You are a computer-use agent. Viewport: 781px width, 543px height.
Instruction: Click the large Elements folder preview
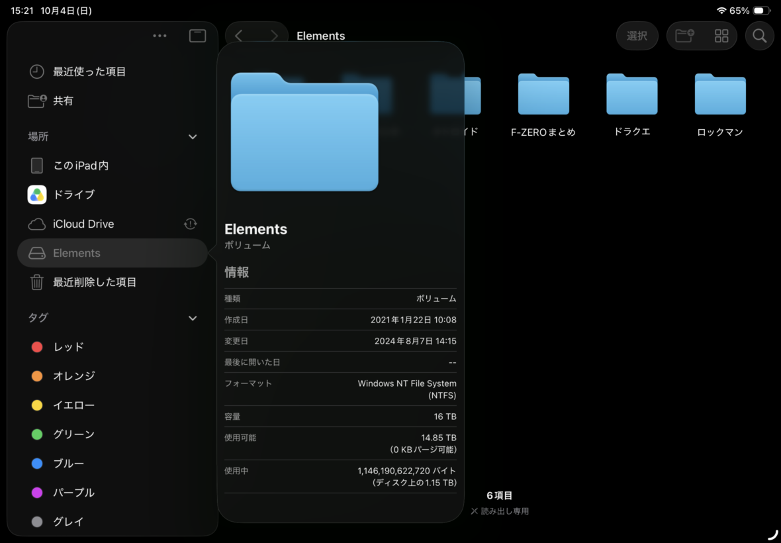click(305, 132)
